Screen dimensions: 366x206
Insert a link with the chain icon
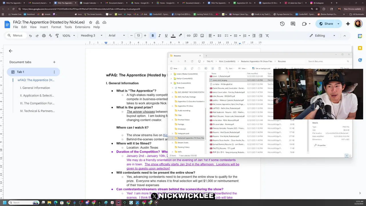coord(189,35)
